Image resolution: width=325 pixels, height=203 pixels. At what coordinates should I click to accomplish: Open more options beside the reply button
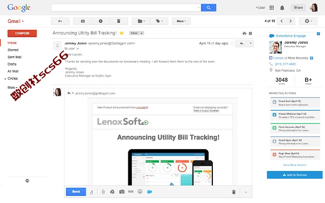250,44
